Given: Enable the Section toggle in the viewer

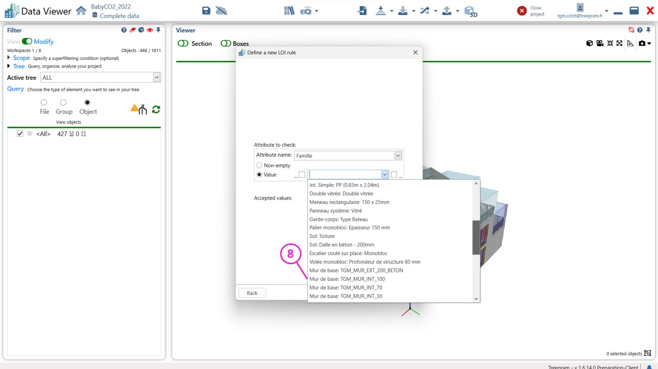Looking at the screenshot, I should coord(183,43).
